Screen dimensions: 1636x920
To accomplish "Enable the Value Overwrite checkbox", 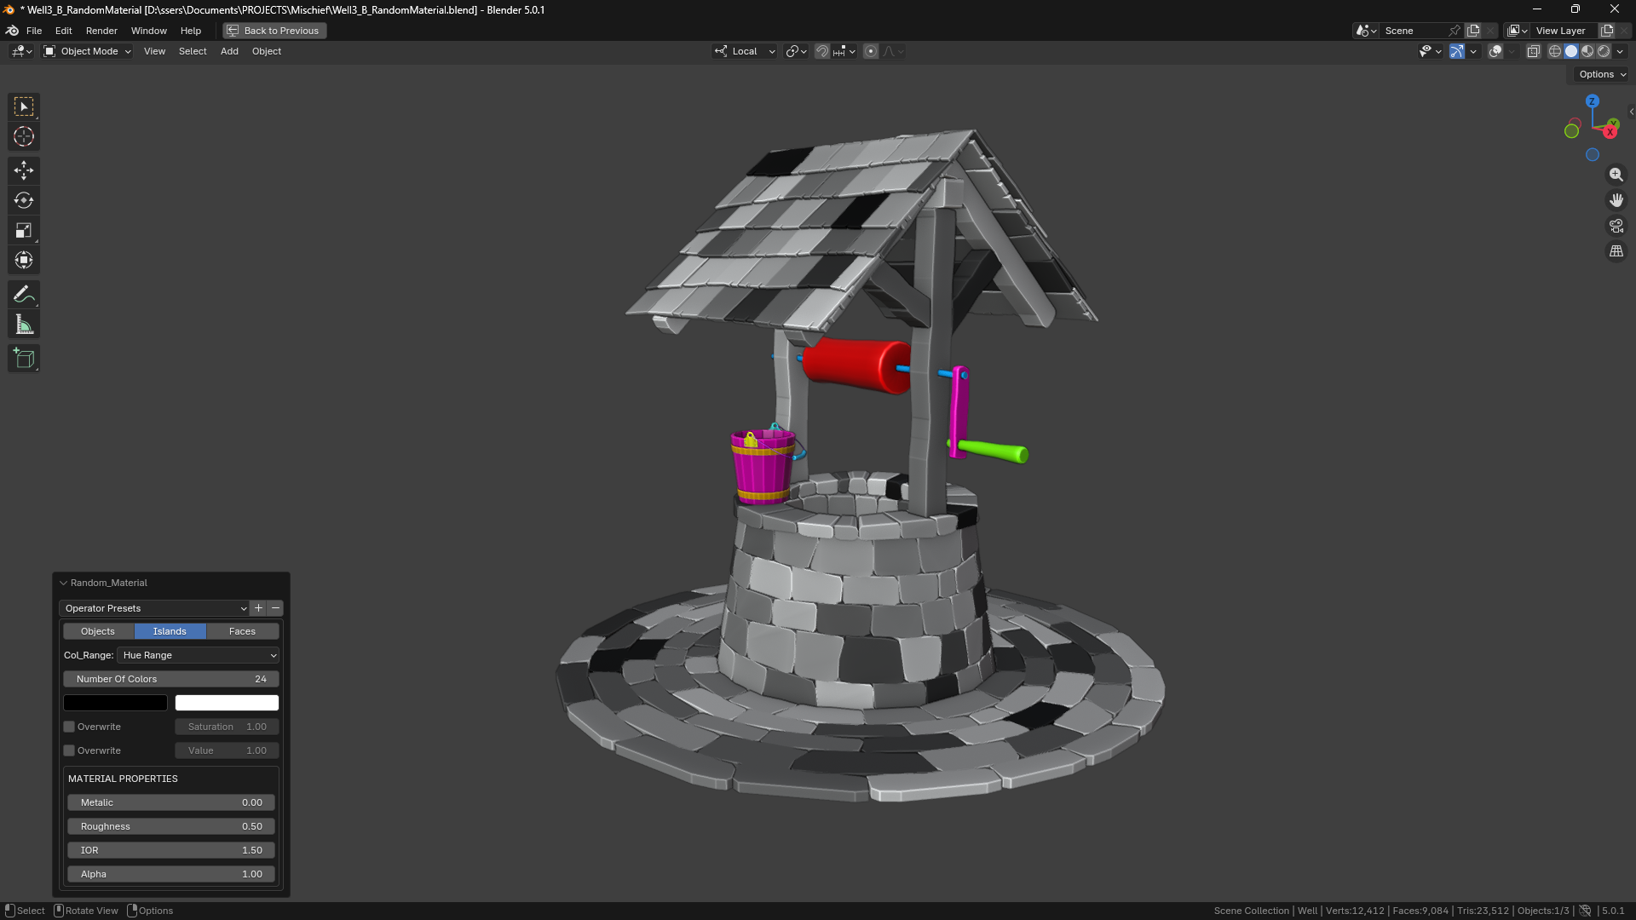I will click(x=69, y=750).
